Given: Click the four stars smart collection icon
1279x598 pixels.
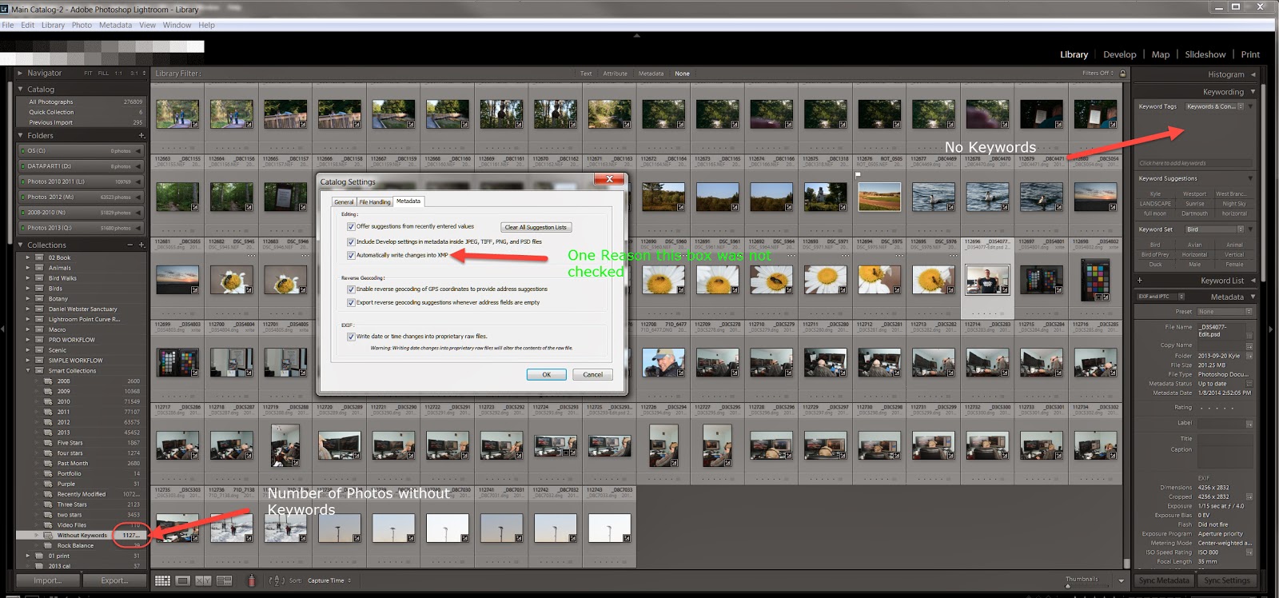Looking at the screenshot, I should pos(48,453).
